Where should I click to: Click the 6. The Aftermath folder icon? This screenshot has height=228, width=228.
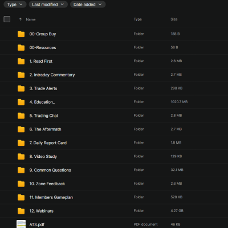tap(21, 129)
